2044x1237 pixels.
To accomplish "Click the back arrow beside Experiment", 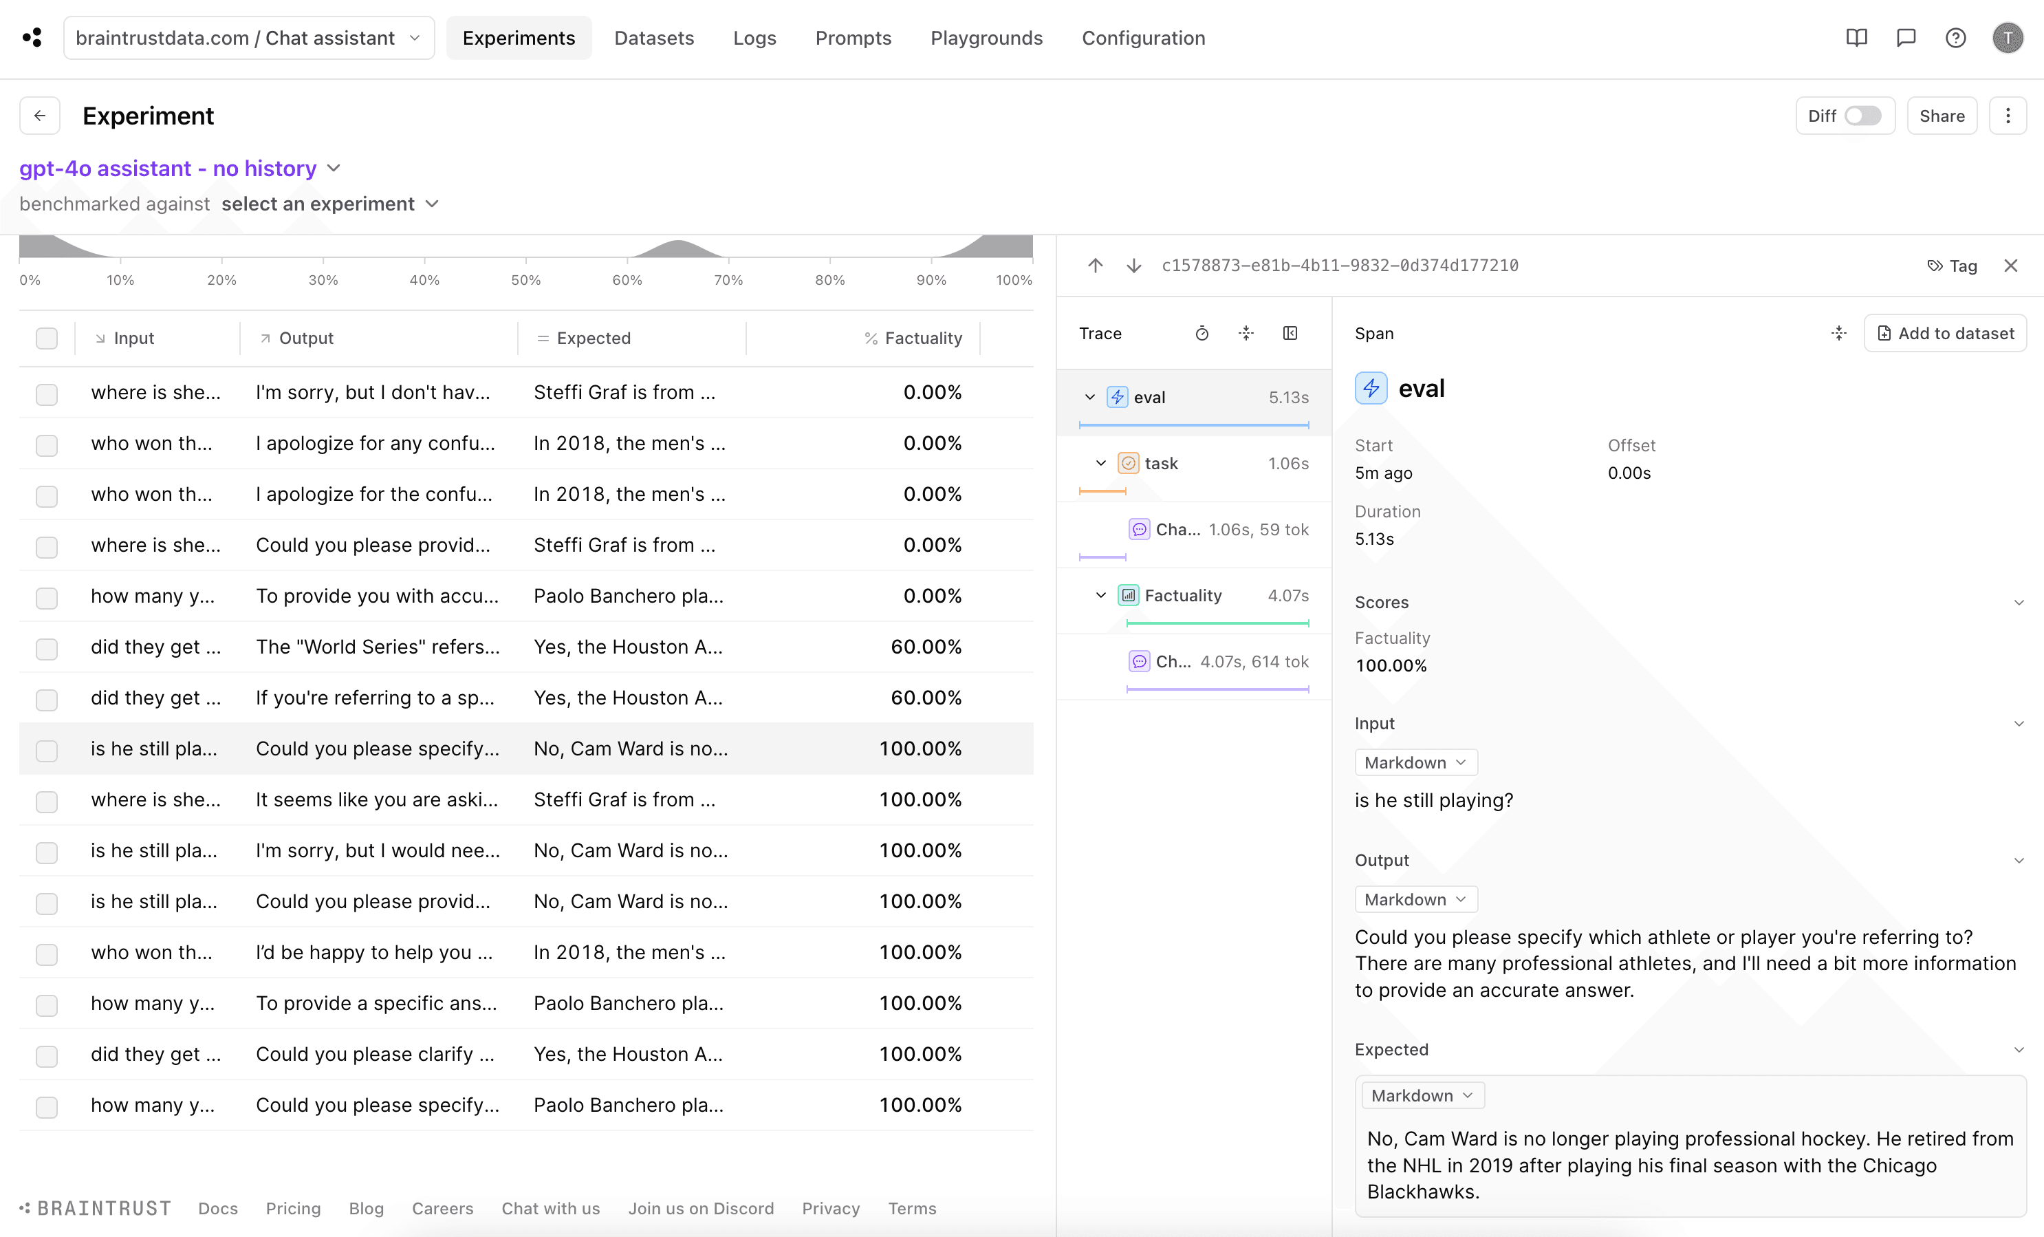I will 40,116.
